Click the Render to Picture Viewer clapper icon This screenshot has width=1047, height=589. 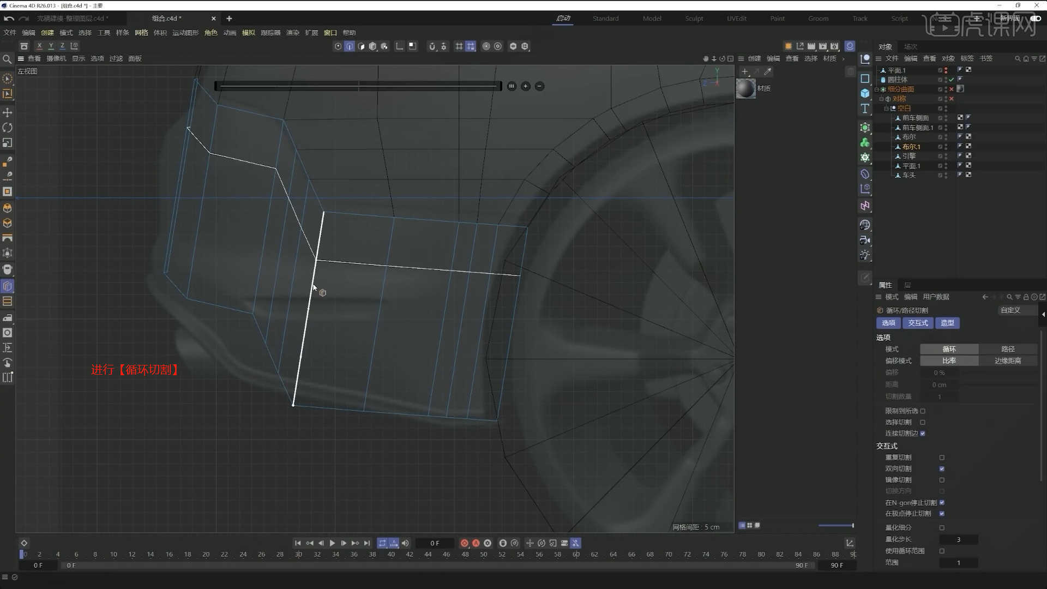[823, 46]
